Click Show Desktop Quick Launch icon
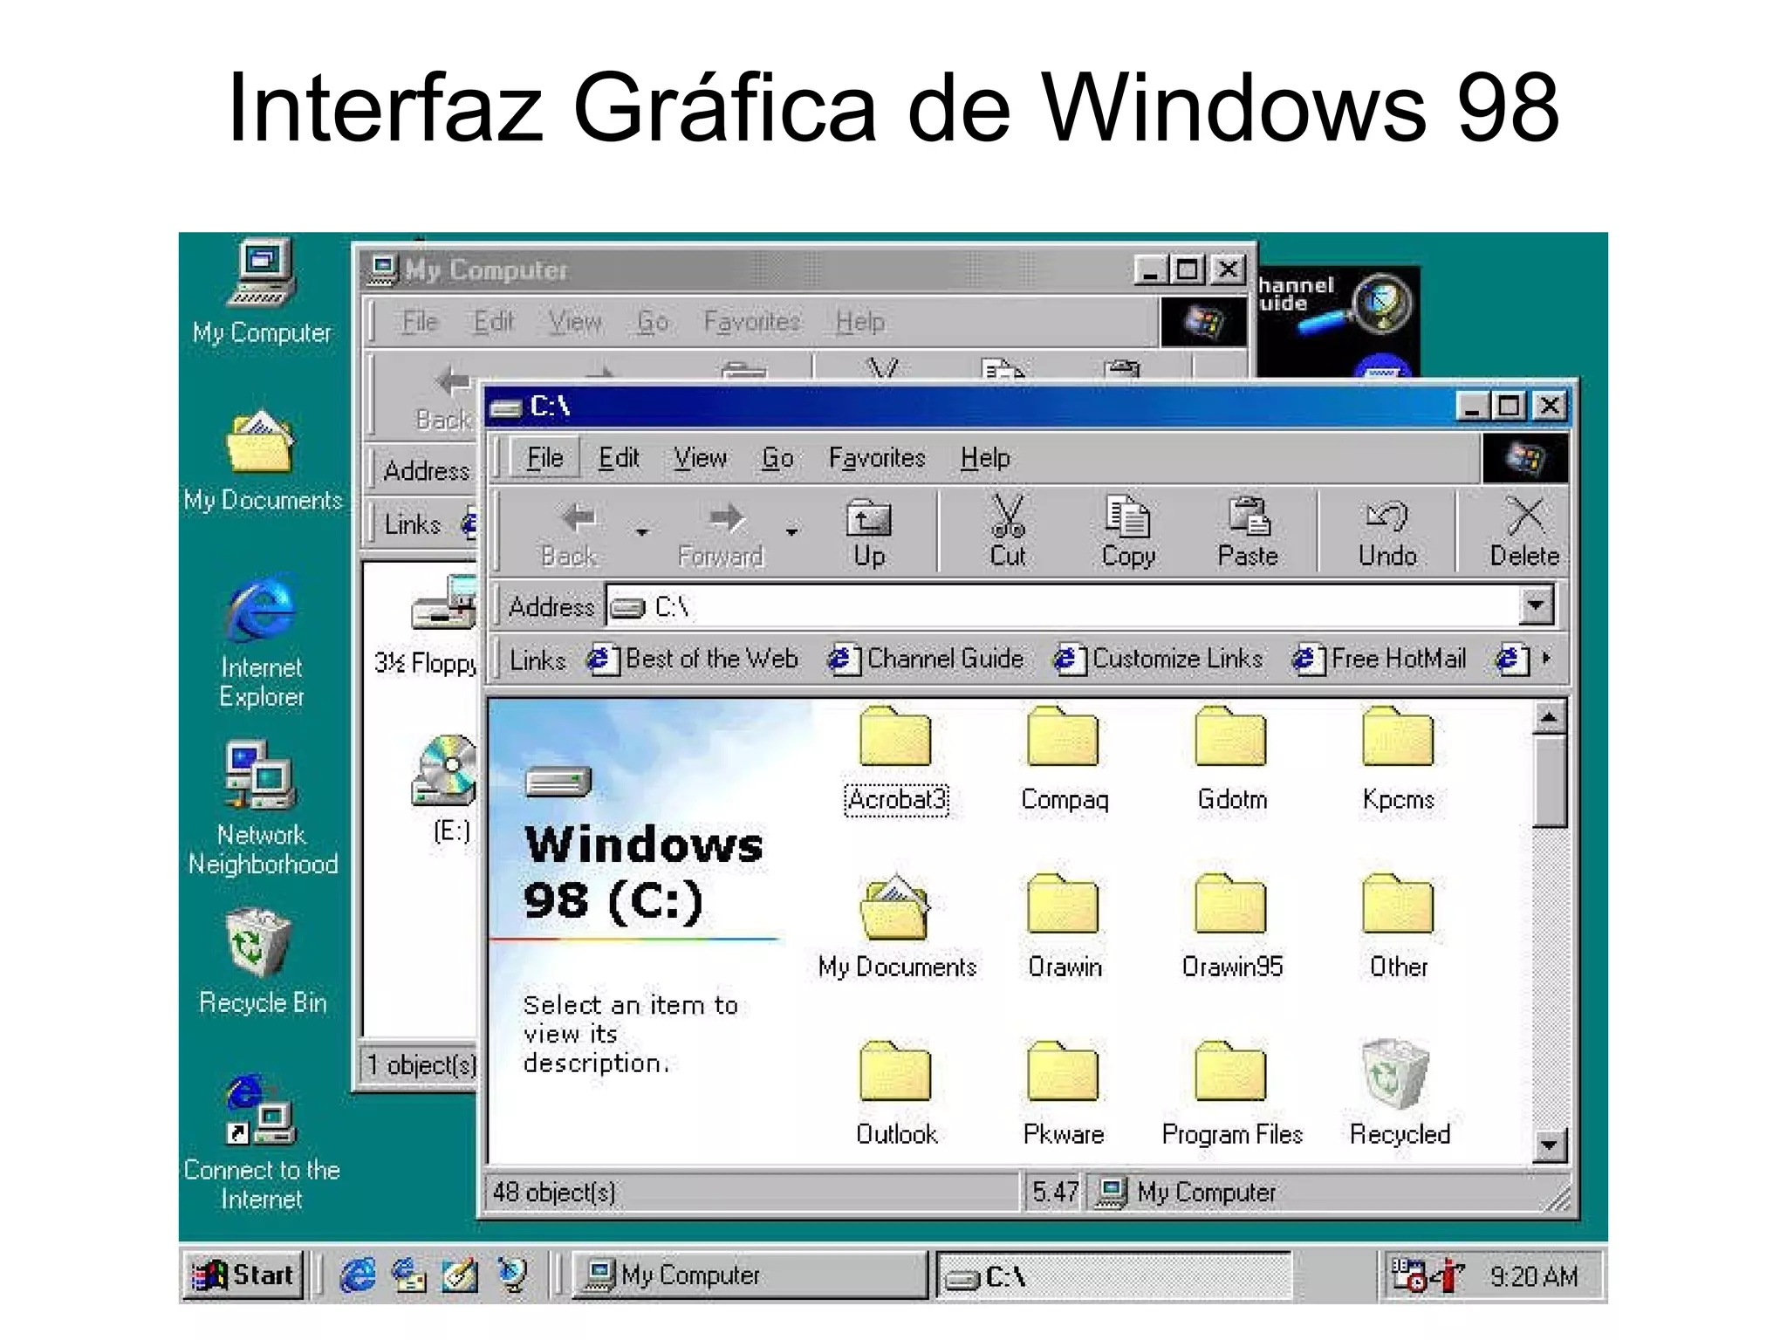This screenshot has width=1787, height=1340. tap(460, 1276)
